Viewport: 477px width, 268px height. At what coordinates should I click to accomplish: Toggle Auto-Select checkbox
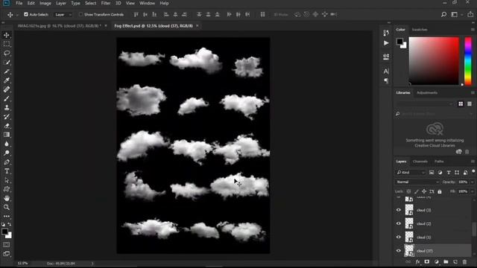[x=26, y=14]
